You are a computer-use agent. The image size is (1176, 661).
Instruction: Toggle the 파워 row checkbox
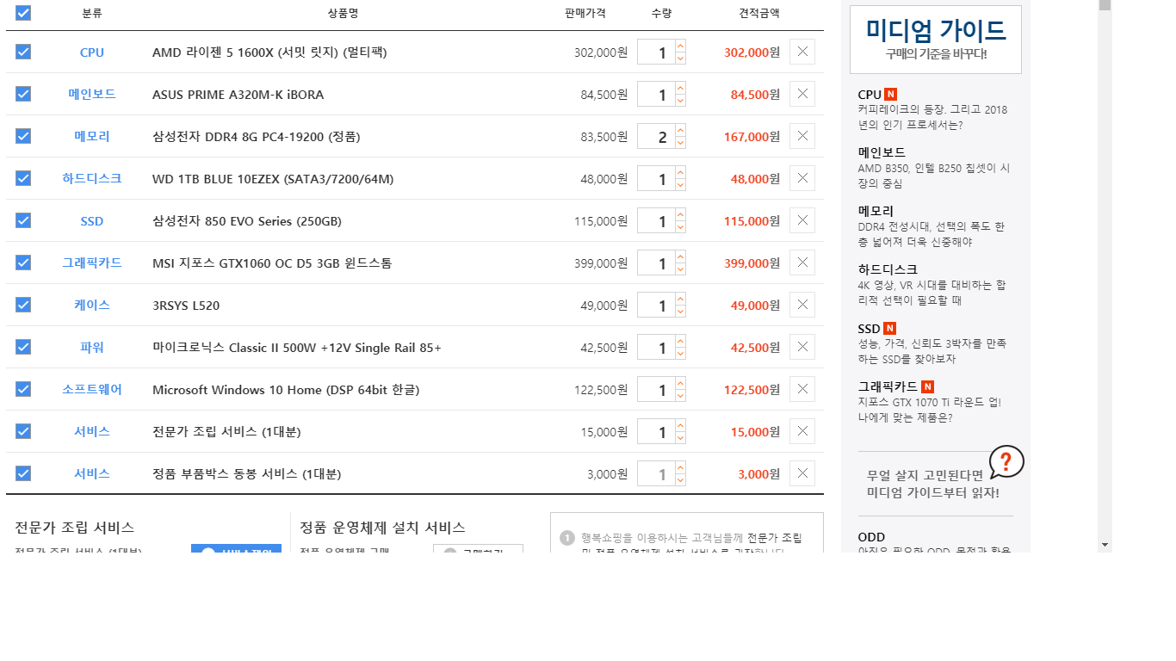[x=23, y=347]
